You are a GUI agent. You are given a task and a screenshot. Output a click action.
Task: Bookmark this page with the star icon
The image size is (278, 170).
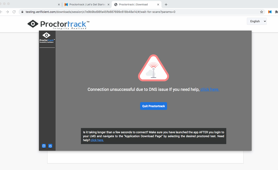click(262, 12)
